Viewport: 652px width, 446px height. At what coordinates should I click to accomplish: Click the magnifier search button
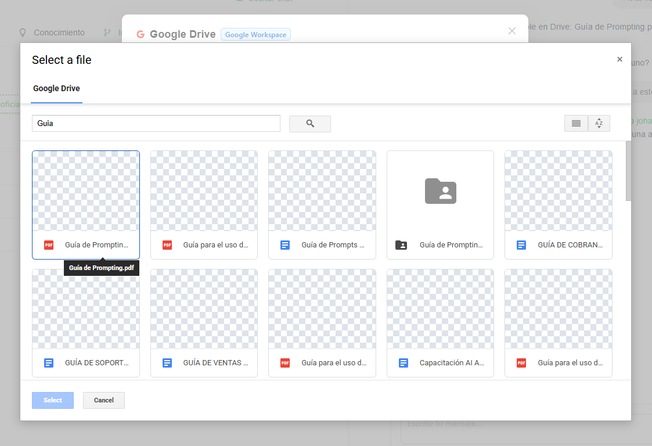pyautogui.click(x=310, y=124)
